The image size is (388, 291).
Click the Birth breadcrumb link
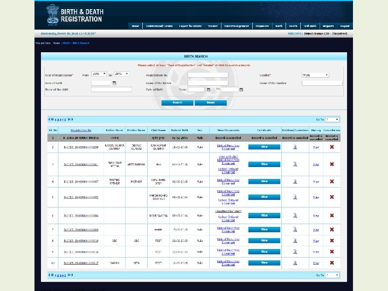67,43
